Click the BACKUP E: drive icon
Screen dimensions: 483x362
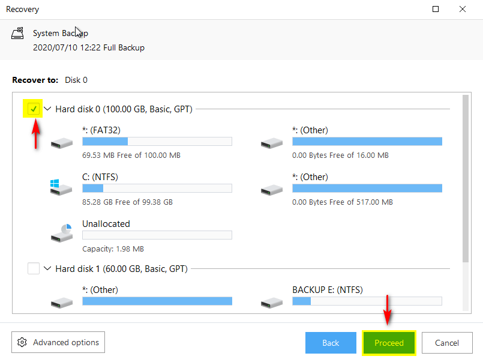tap(271, 302)
